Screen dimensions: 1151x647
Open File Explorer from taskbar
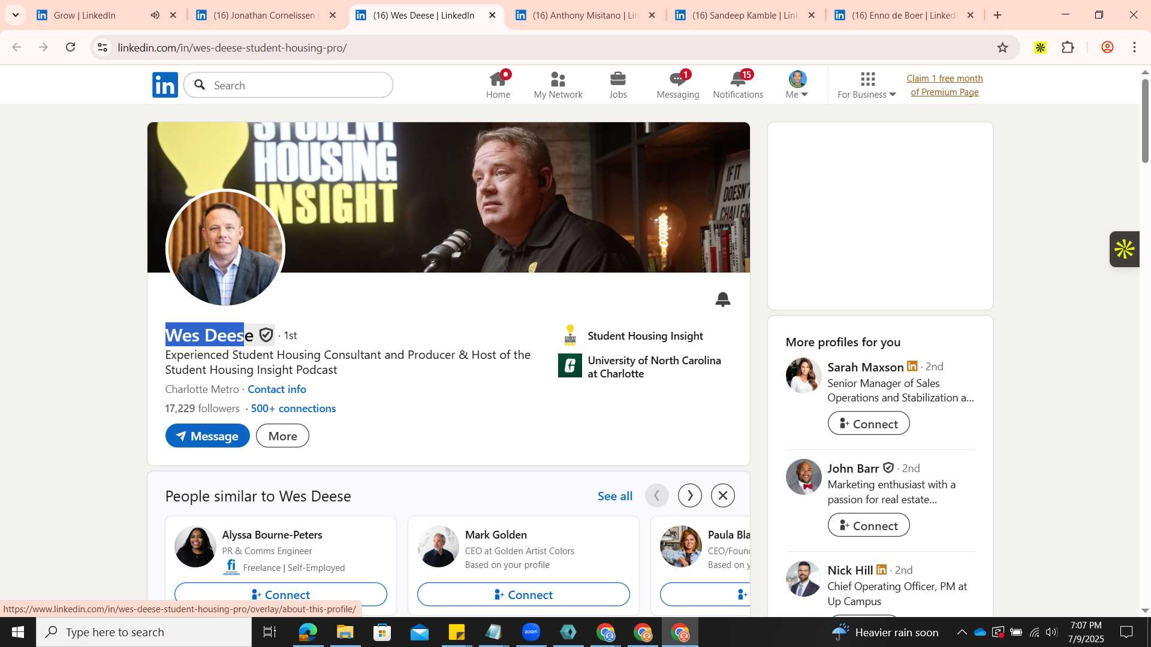tap(345, 632)
